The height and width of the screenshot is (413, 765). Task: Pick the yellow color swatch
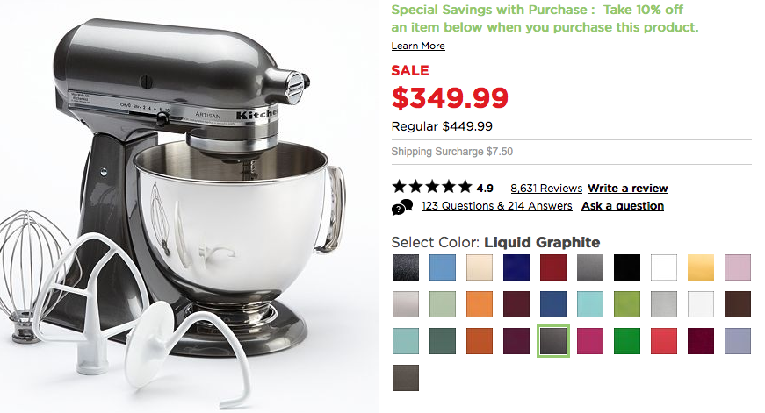click(x=701, y=267)
